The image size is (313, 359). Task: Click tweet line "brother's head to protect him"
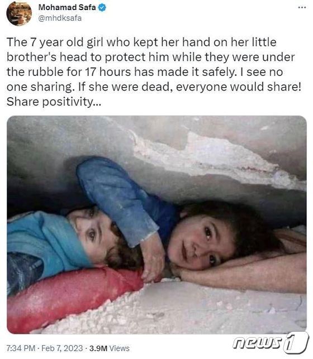(150, 57)
